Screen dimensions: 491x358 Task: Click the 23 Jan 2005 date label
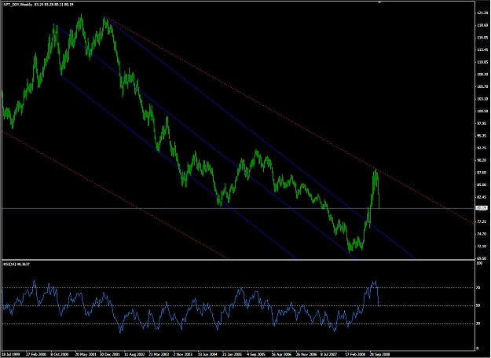pos(232,354)
